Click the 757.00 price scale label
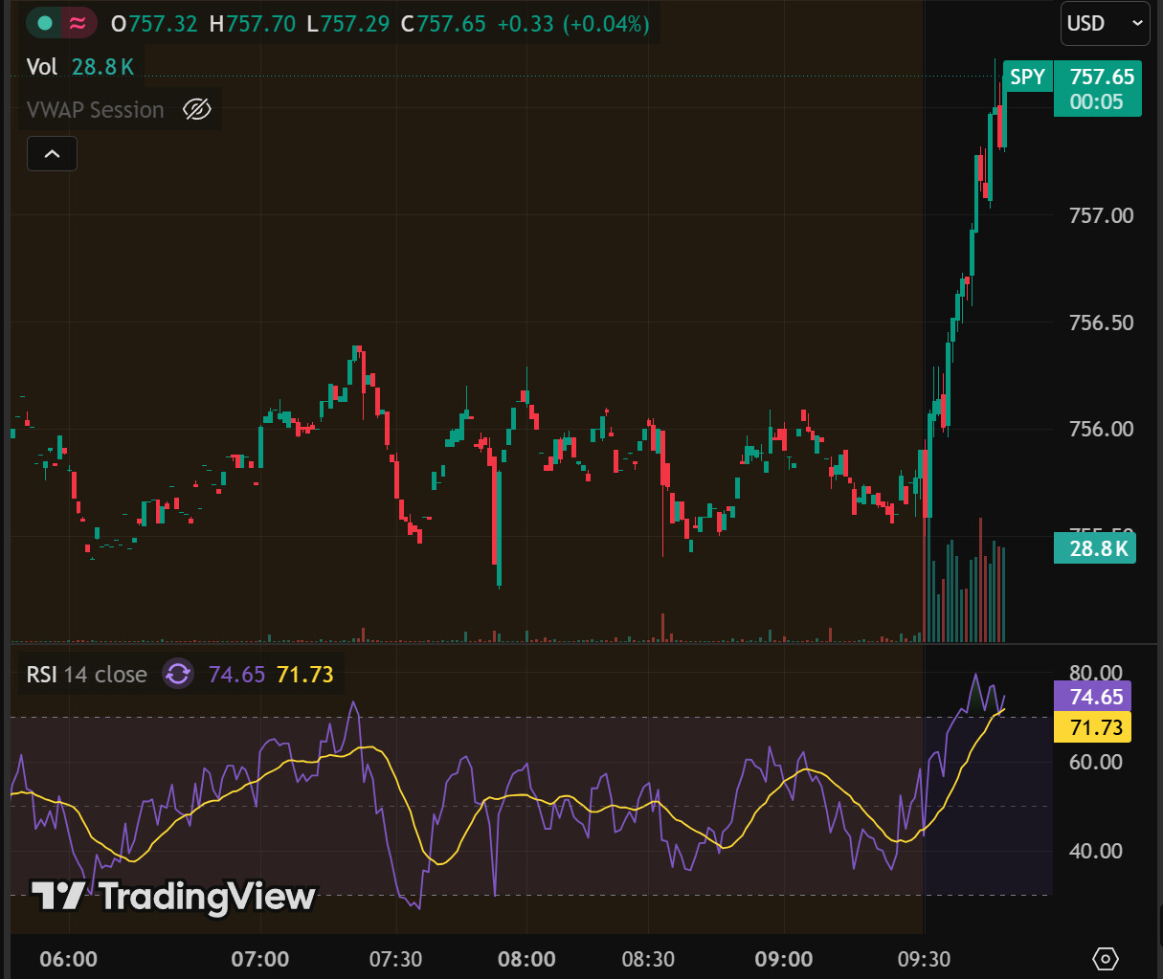The width and height of the screenshot is (1163, 979). [x=1101, y=215]
